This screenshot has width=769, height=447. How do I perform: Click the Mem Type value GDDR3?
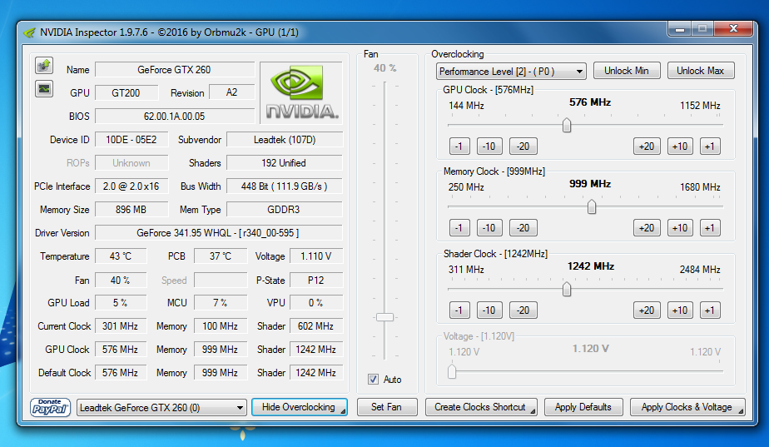285,210
